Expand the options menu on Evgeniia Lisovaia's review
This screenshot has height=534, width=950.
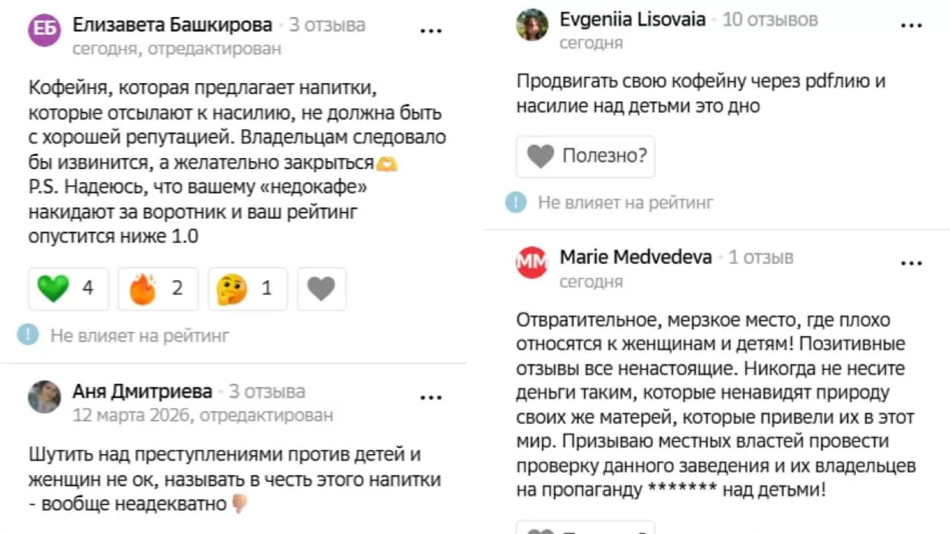[x=911, y=25]
